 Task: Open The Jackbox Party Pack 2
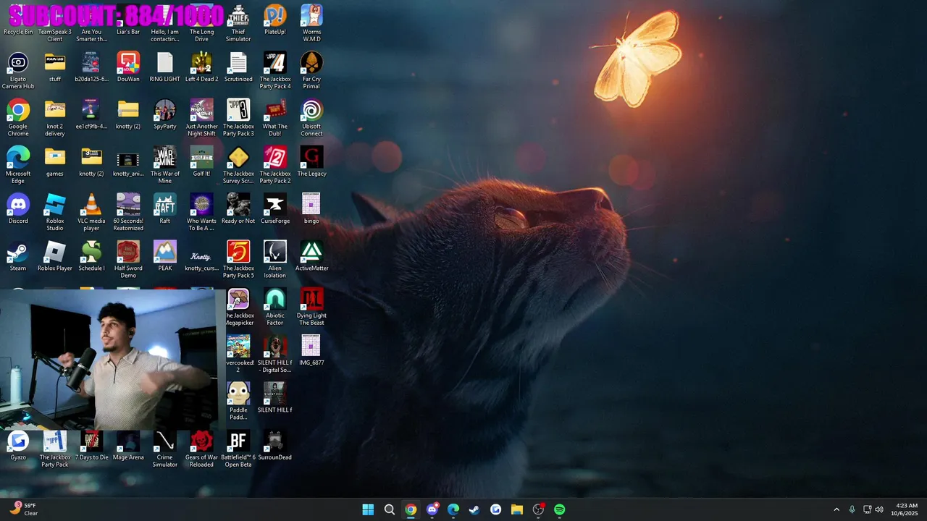click(274, 165)
